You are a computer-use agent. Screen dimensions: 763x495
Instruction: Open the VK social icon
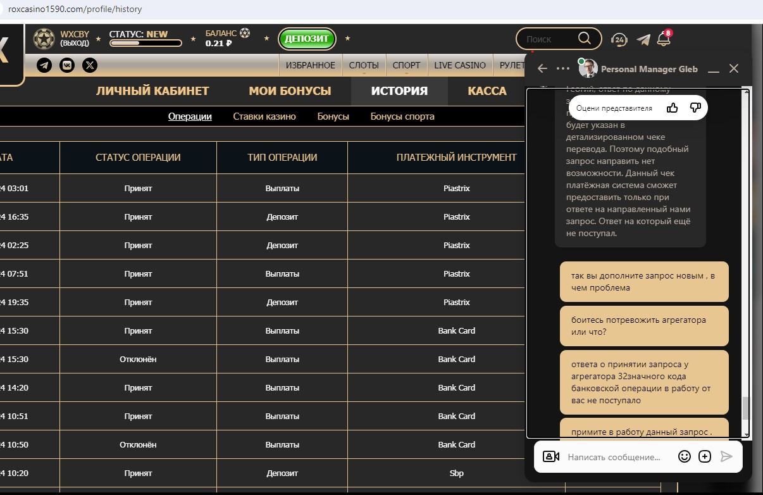click(x=67, y=65)
